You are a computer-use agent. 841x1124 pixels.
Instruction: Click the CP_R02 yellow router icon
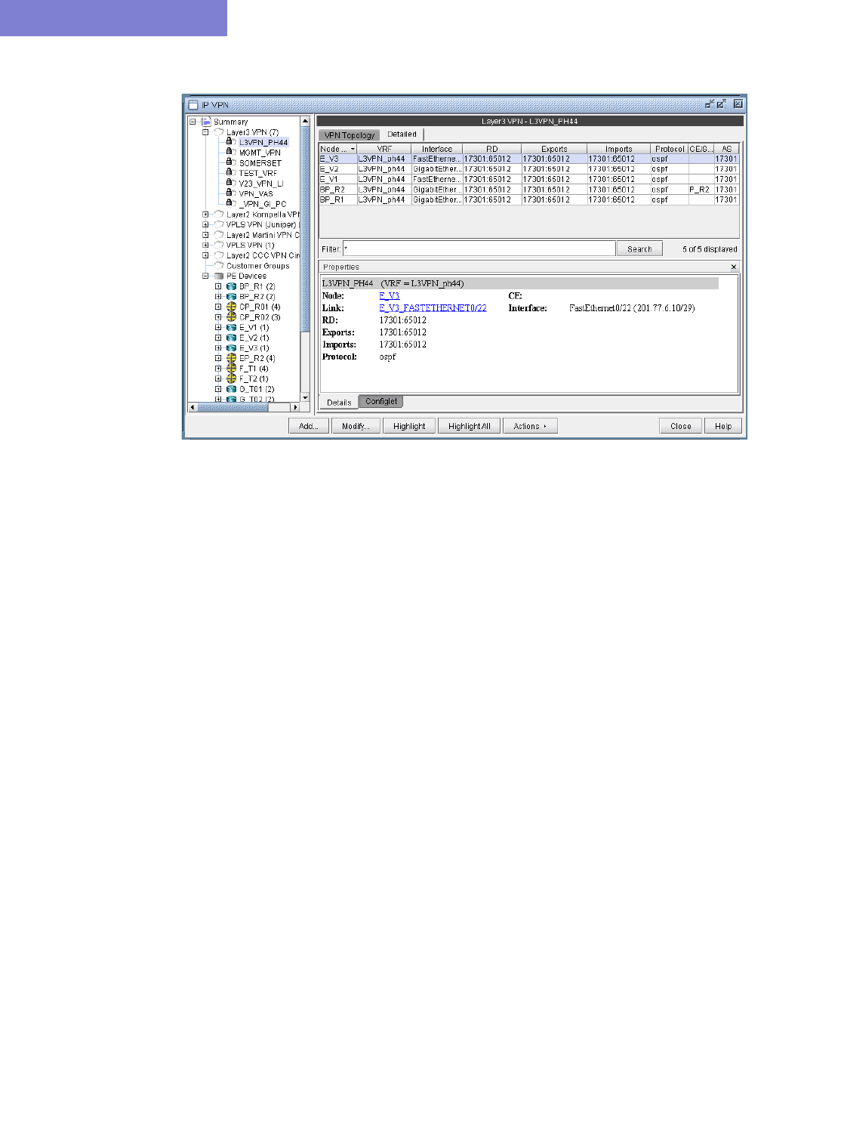click(232, 317)
